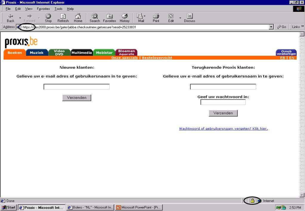305x211 pixels.
Task: Click Verzenden under Terugkerende Proxis klanten
Action: pos(223,113)
